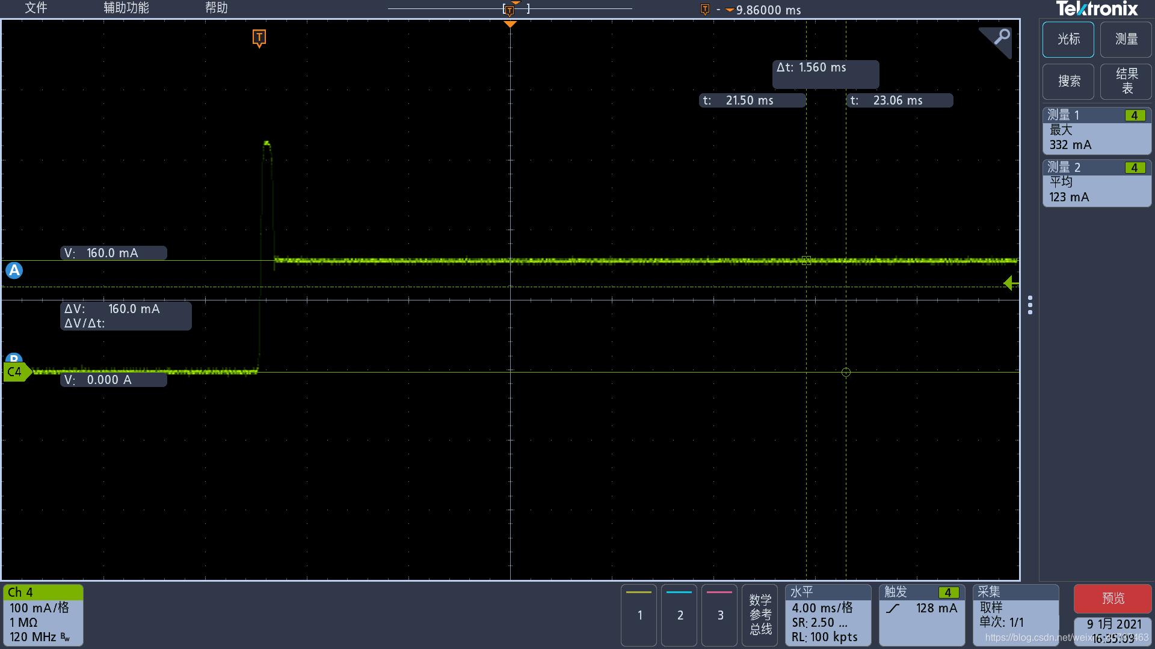This screenshot has width=1155, height=649.
Task: Open the 辅助功能 menu
Action: coord(126,8)
